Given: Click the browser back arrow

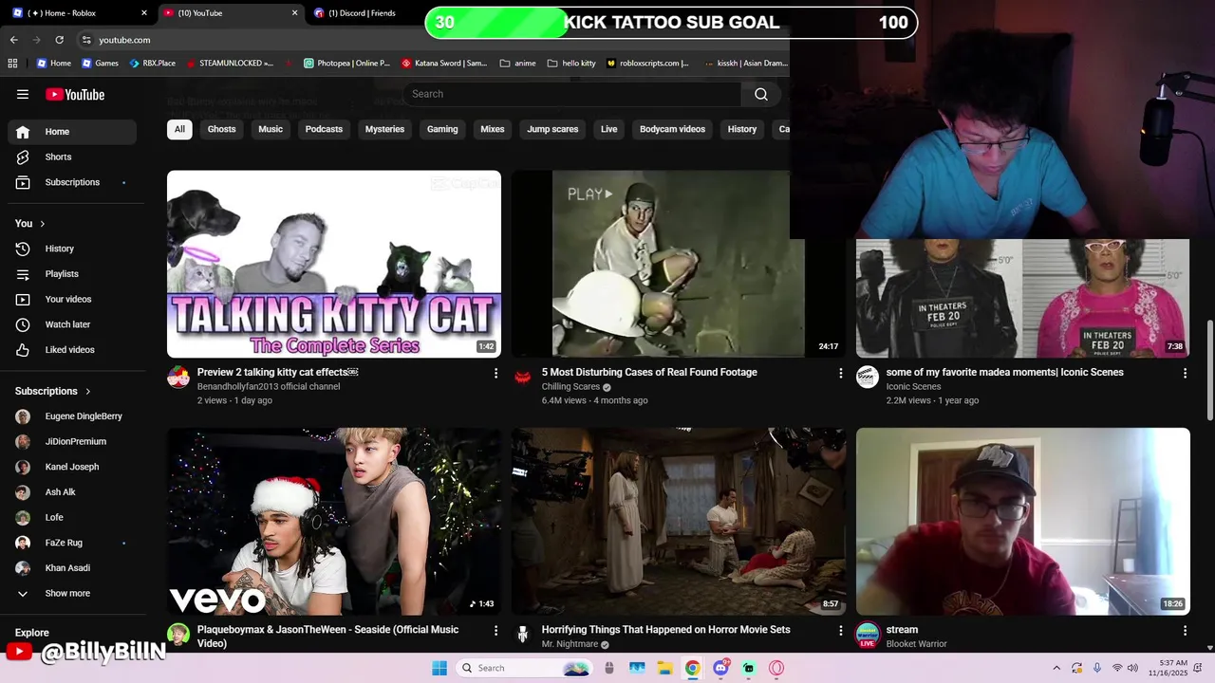Looking at the screenshot, I should (13, 40).
